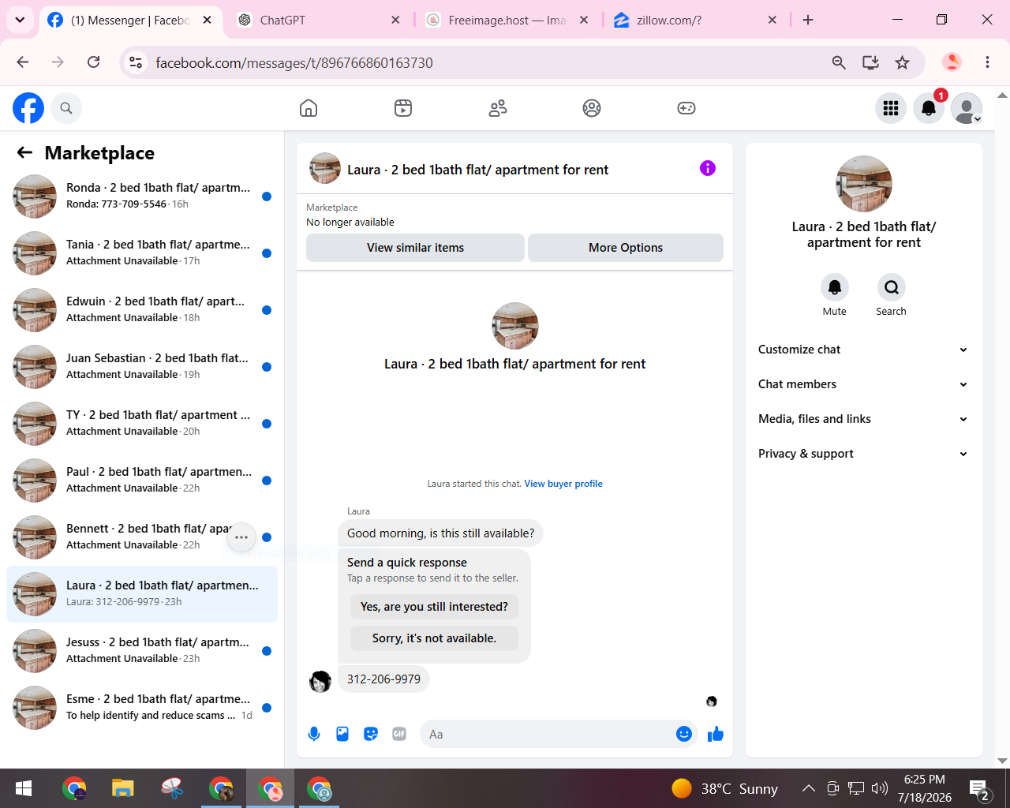Send 'Yes, are you still interested?' response
The image size is (1010, 808).
[x=434, y=607]
